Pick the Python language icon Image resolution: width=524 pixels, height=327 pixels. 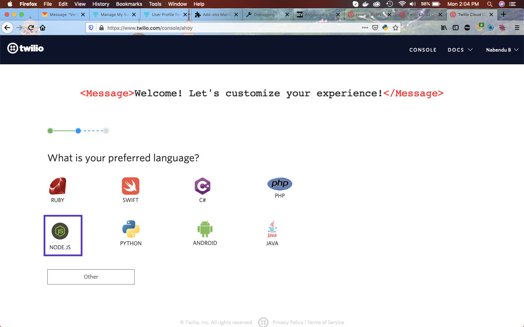131,229
